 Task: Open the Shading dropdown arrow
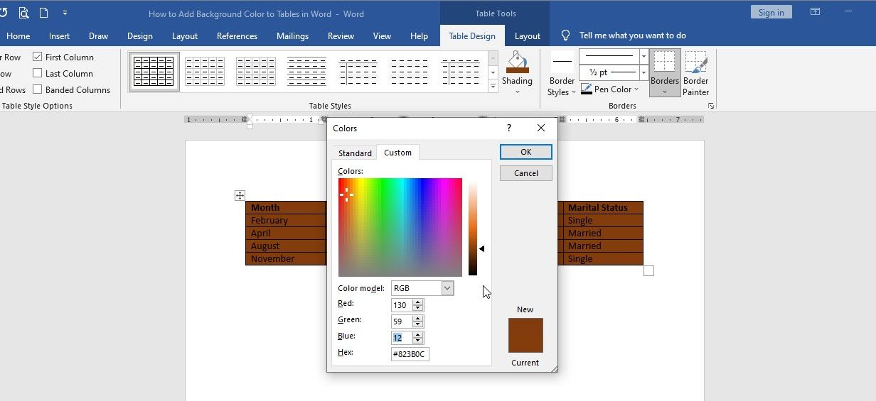518,92
